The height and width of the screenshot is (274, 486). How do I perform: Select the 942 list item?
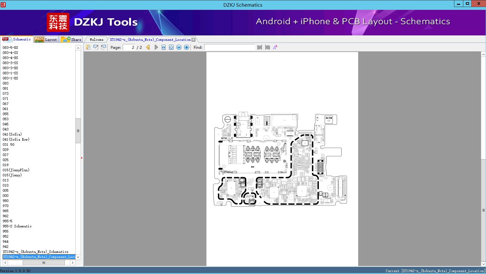coord(6,247)
